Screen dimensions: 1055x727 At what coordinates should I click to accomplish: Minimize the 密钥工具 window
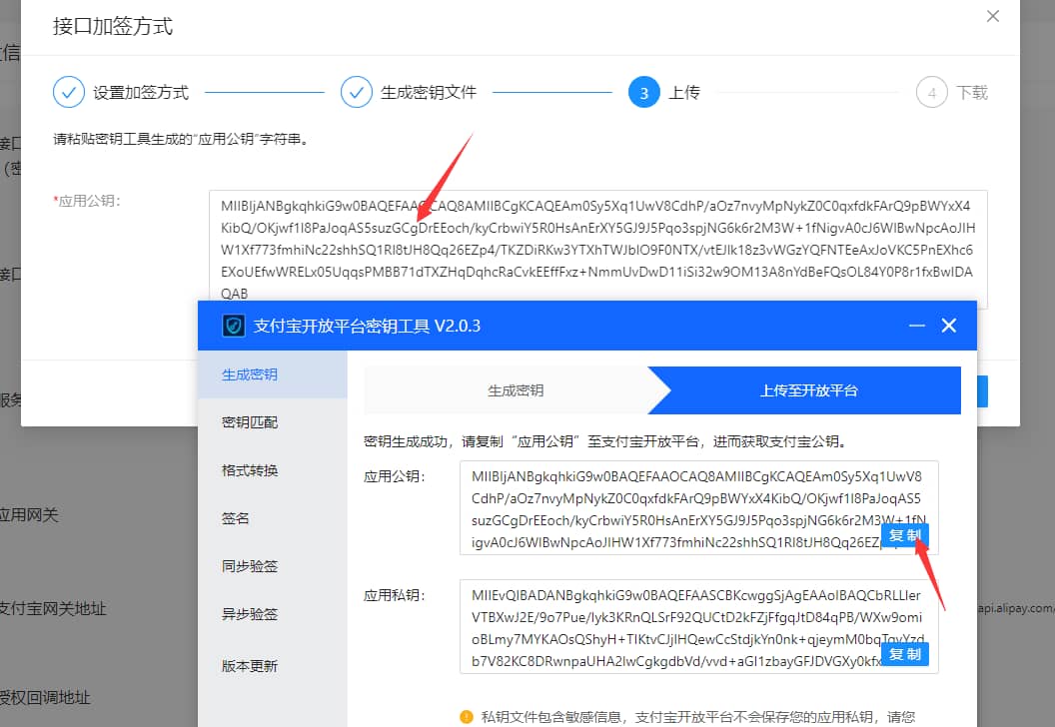click(916, 325)
